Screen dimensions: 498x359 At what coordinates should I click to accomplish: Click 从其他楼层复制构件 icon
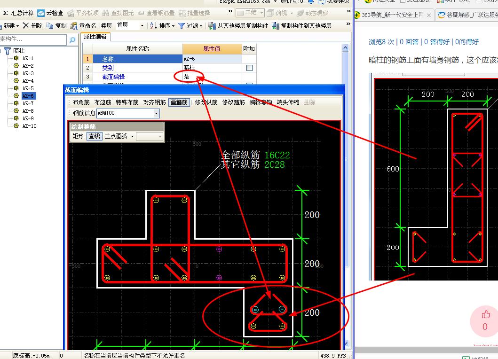[212, 26]
